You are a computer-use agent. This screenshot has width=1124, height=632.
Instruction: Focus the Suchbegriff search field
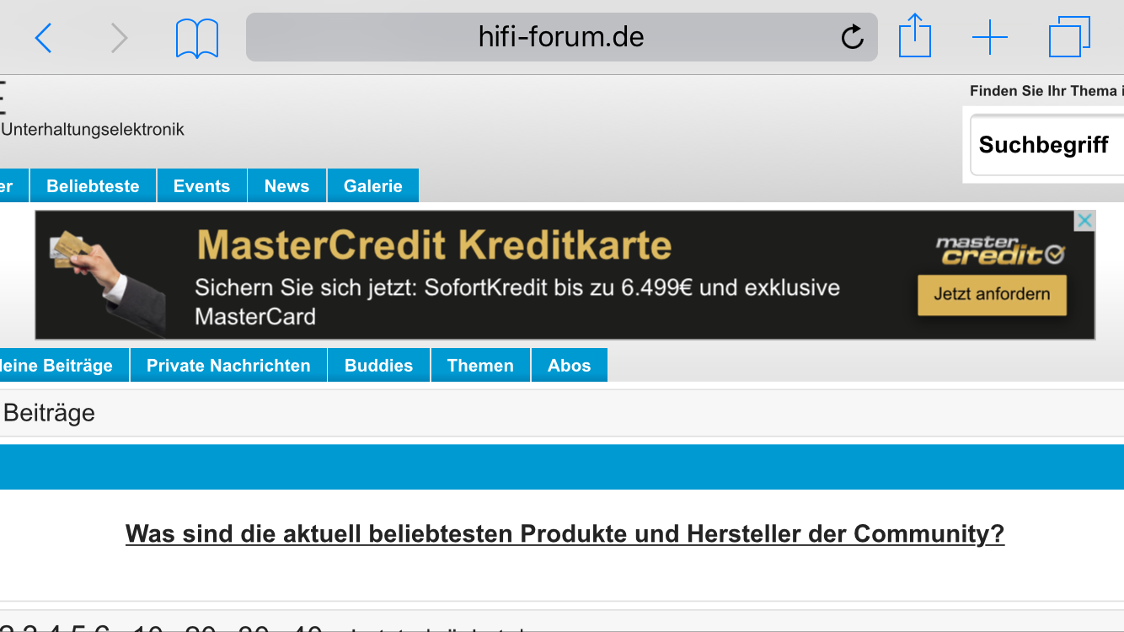(1047, 145)
